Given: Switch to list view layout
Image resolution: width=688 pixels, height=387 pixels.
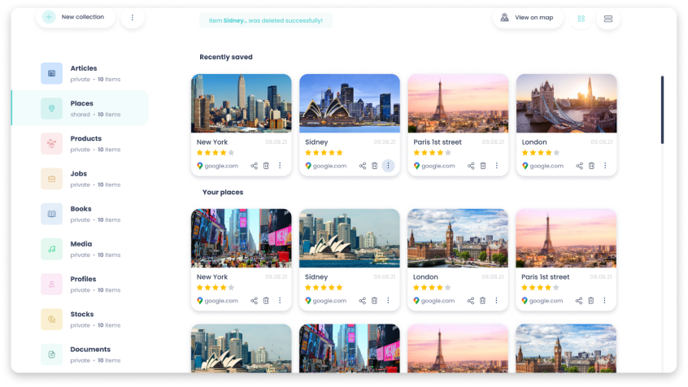Looking at the screenshot, I should pos(608,19).
